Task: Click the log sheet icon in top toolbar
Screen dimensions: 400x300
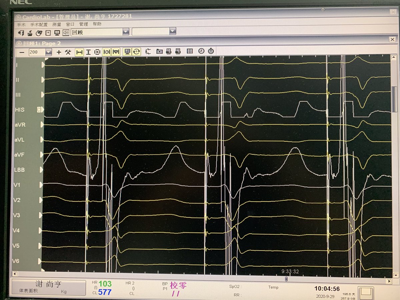Action: (x=48, y=32)
